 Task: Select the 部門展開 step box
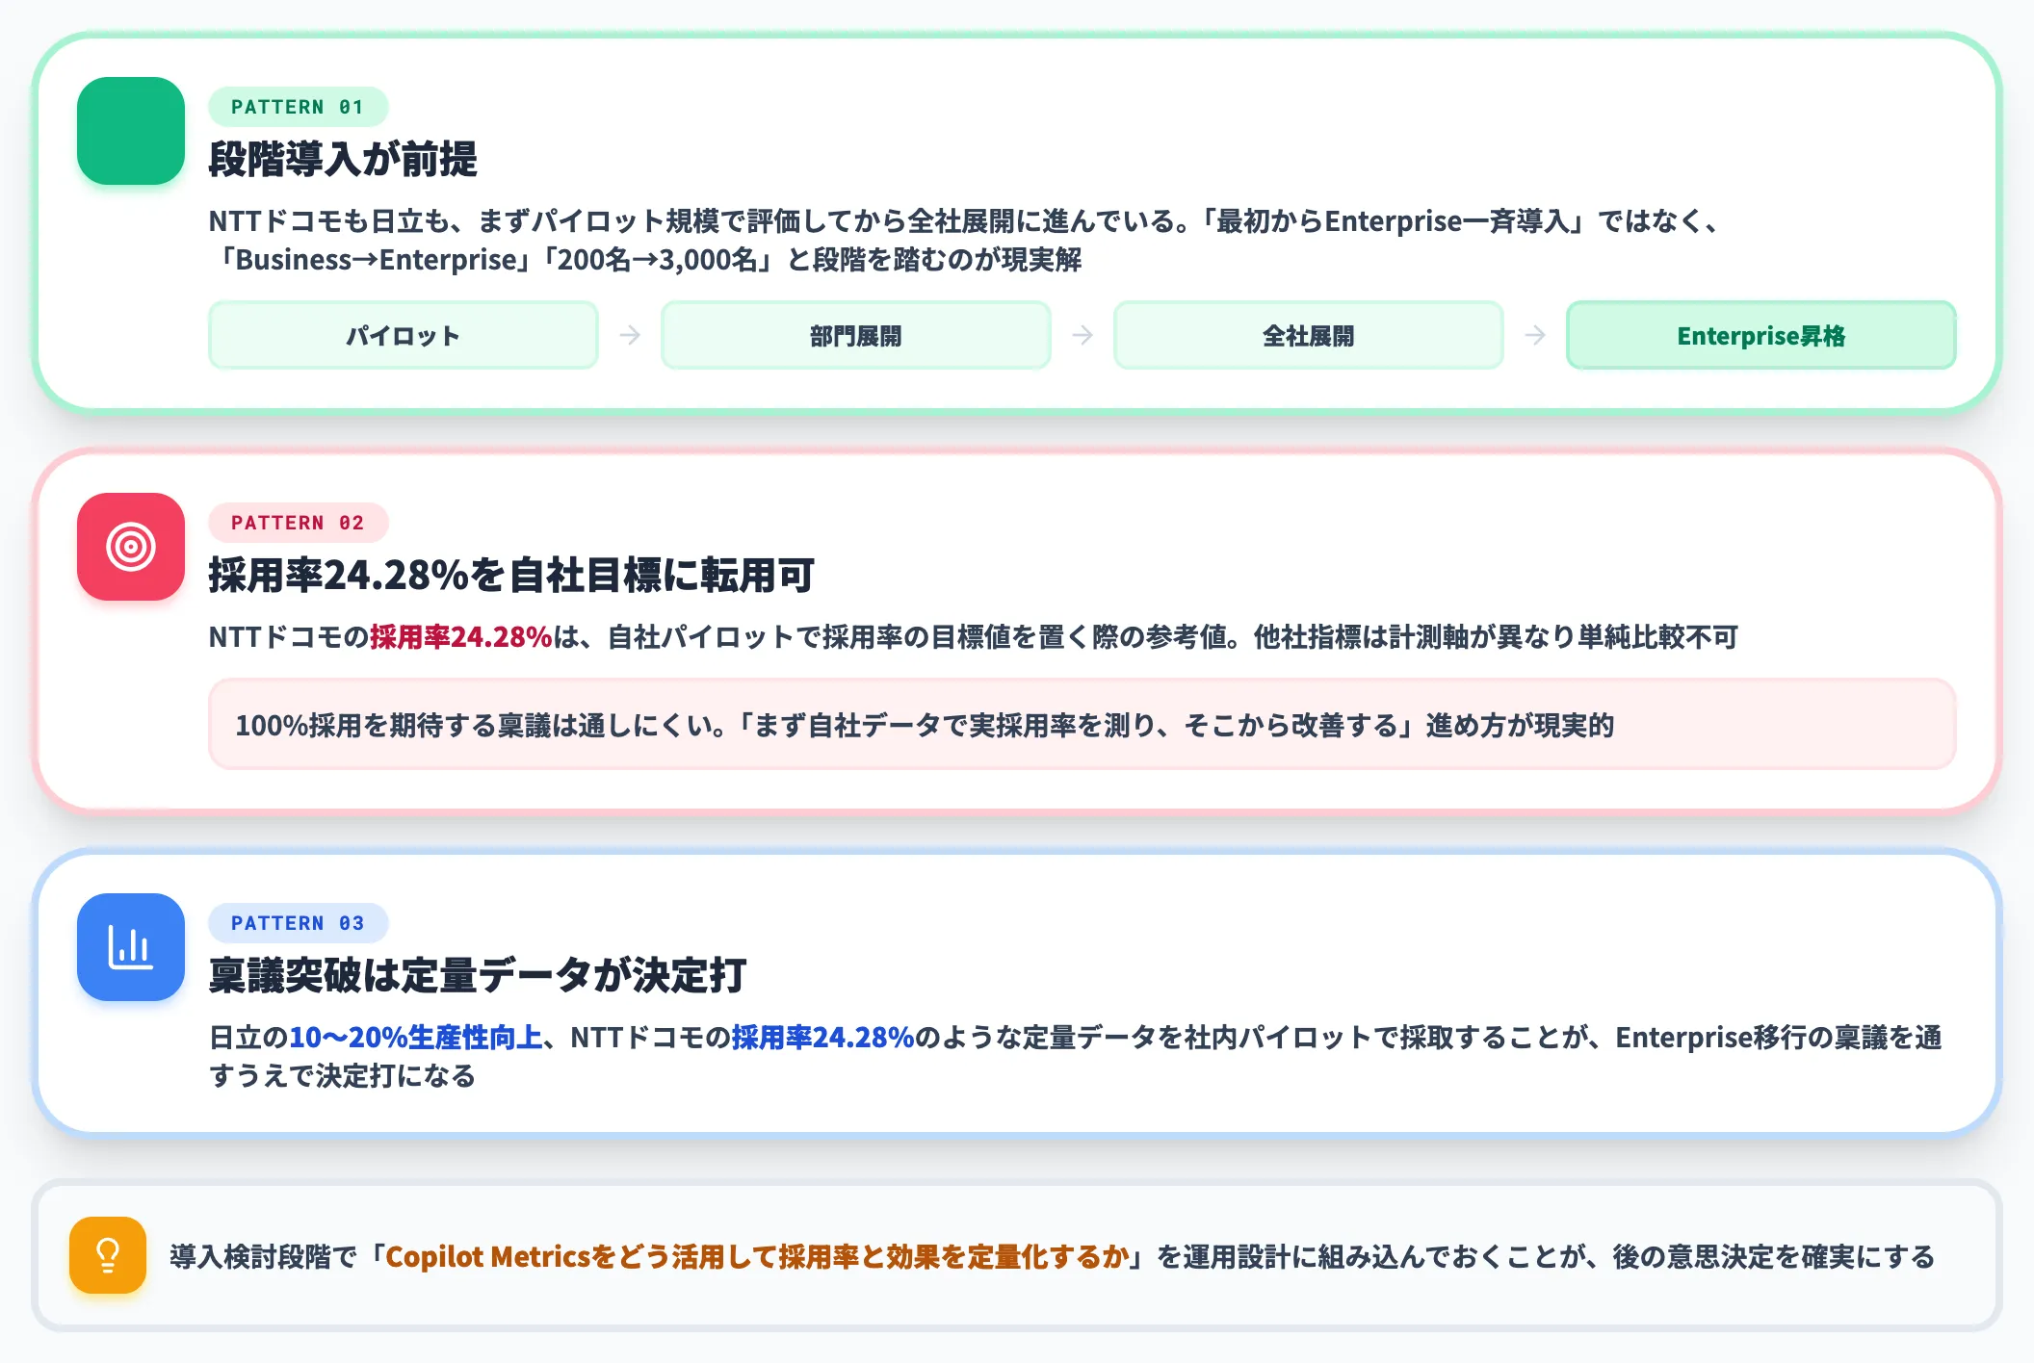[856, 335]
